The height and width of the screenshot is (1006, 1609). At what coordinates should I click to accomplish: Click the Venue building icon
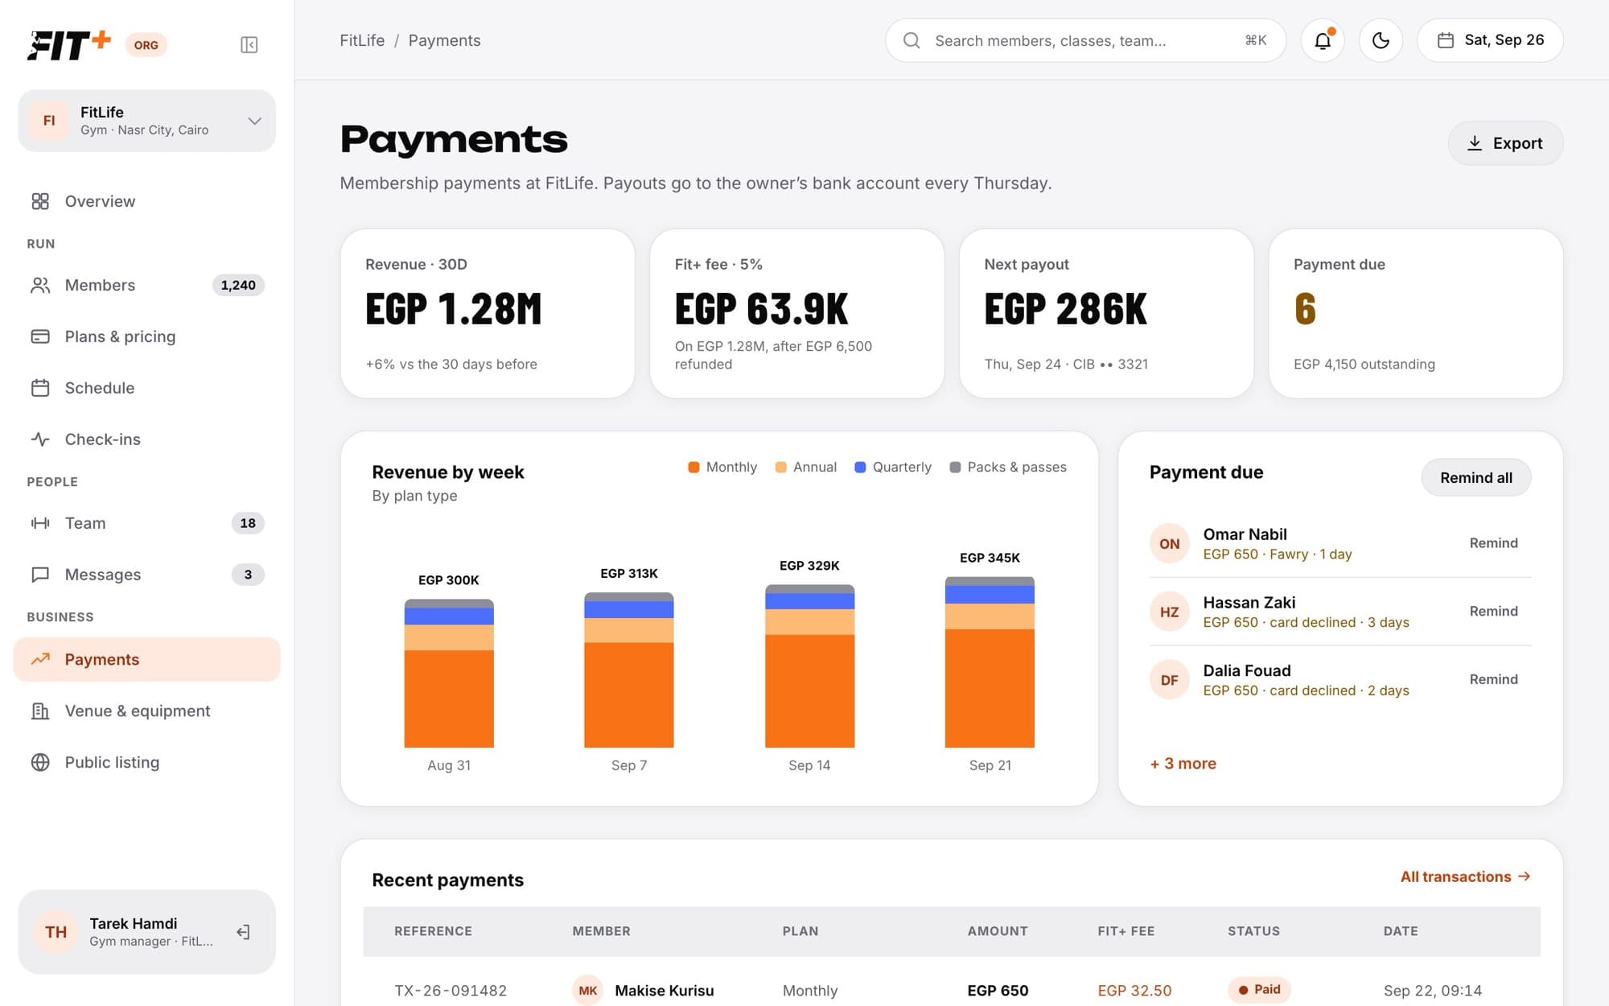click(40, 711)
